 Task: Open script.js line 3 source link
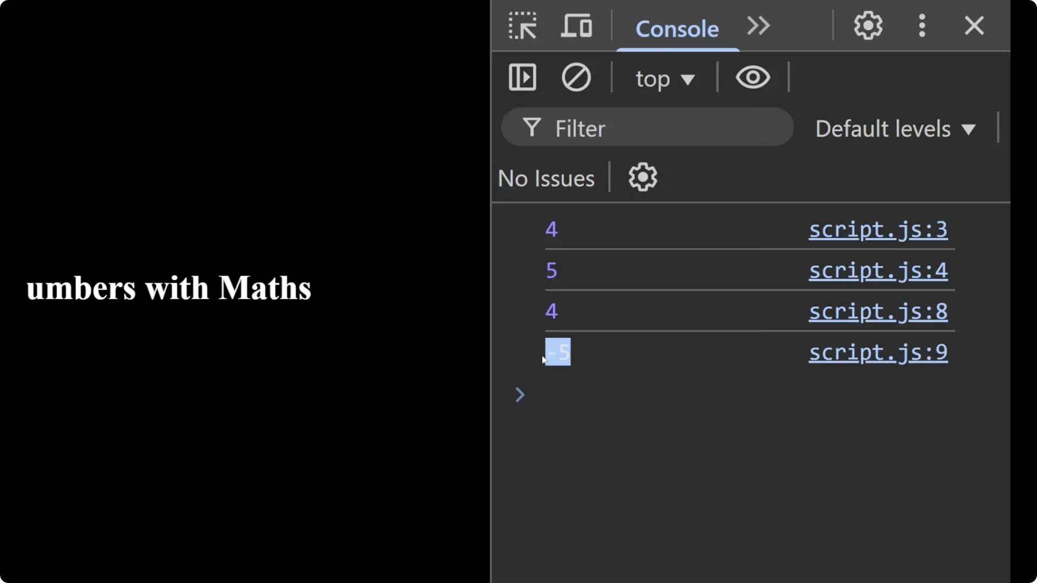coord(878,229)
